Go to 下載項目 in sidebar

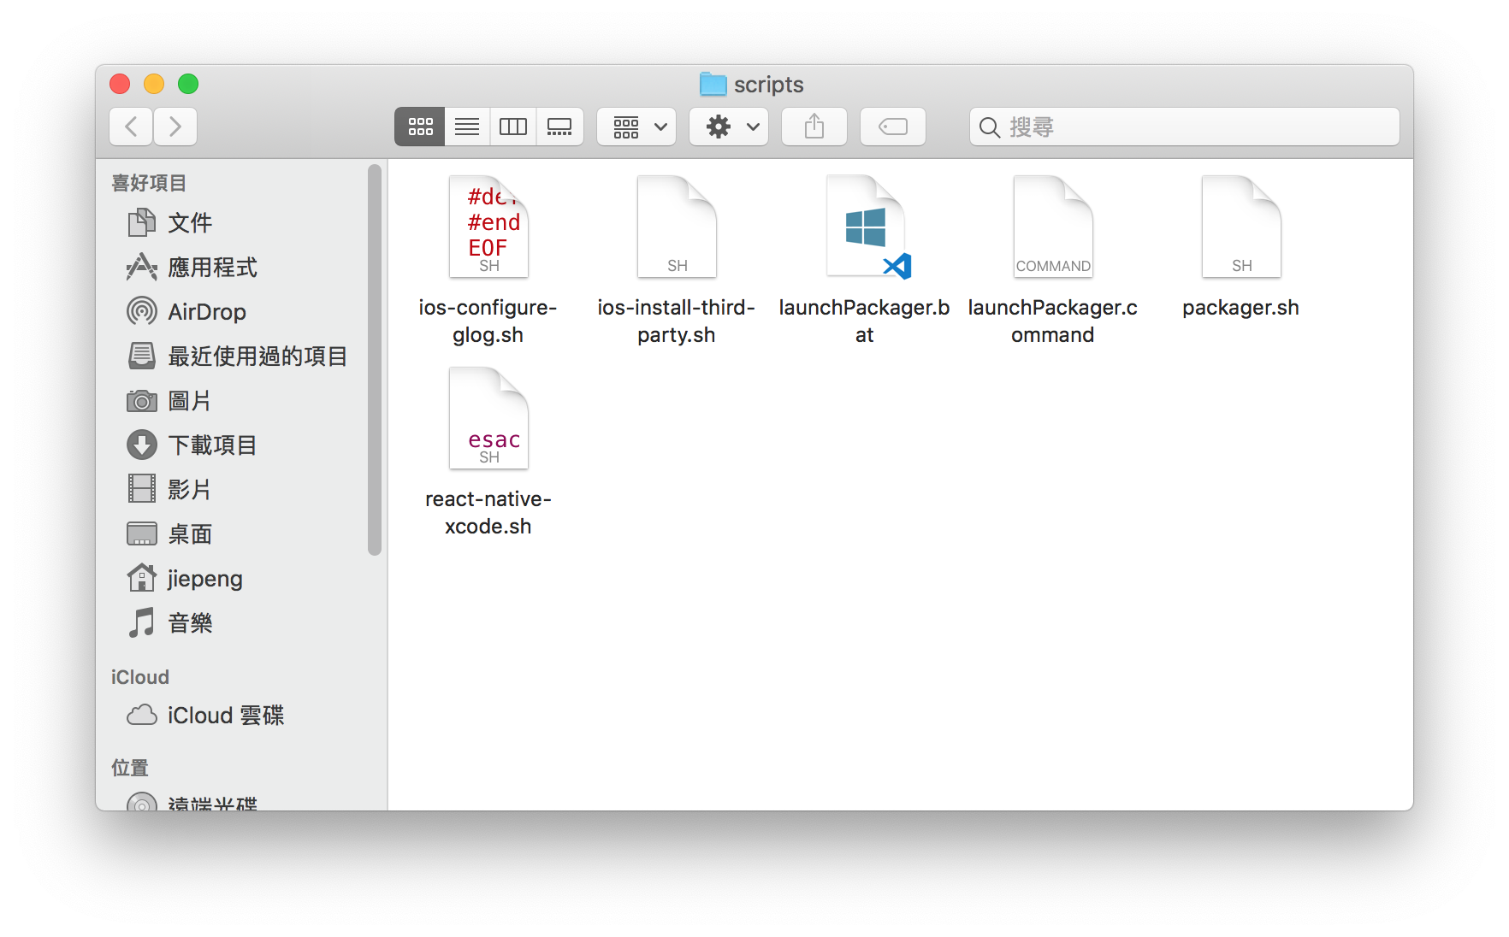pyautogui.click(x=211, y=445)
